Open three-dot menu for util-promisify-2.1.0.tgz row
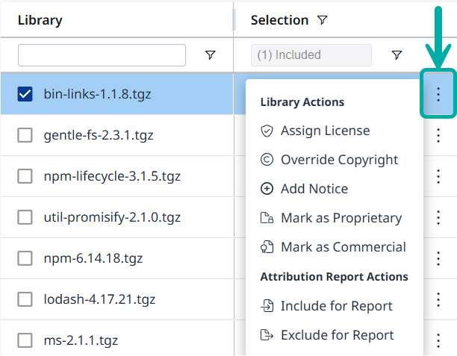 point(438,217)
